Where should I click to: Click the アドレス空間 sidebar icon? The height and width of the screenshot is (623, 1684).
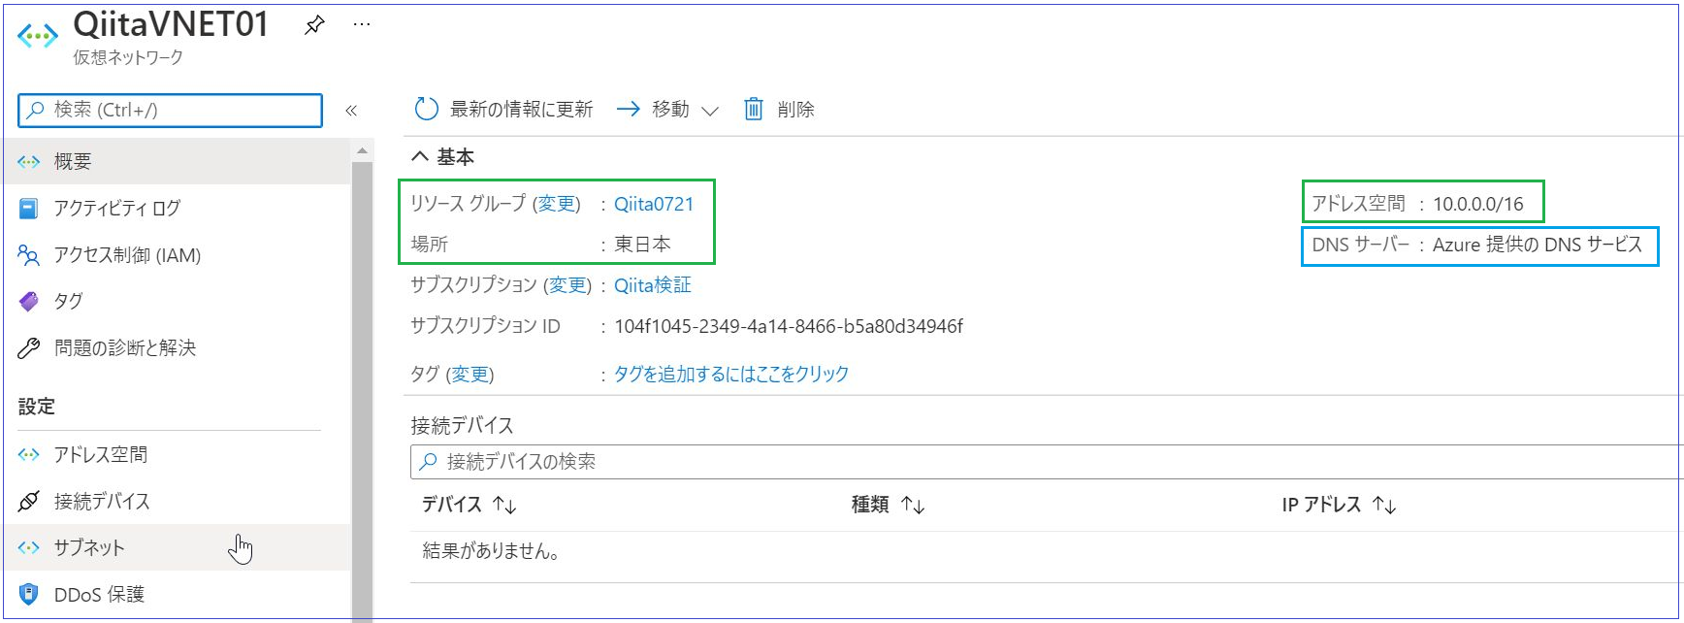point(29,455)
